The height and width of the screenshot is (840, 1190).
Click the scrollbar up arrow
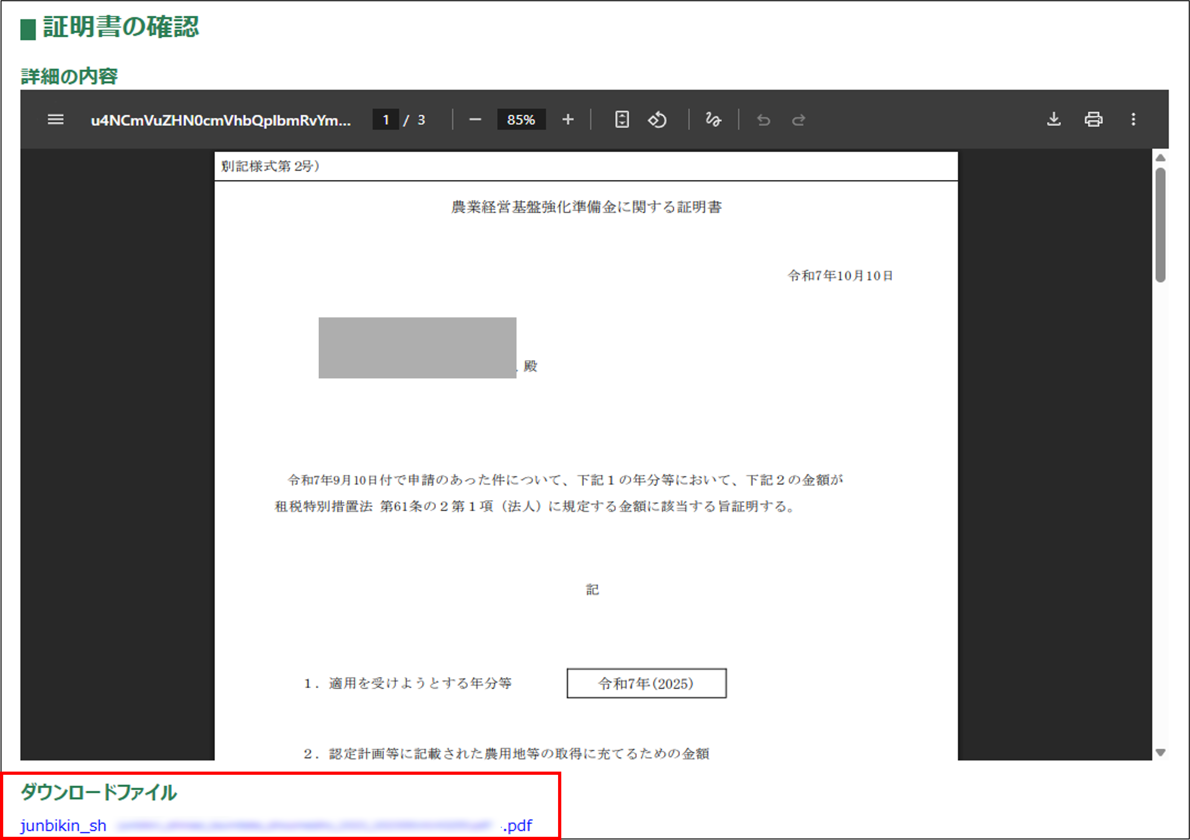1161,158
